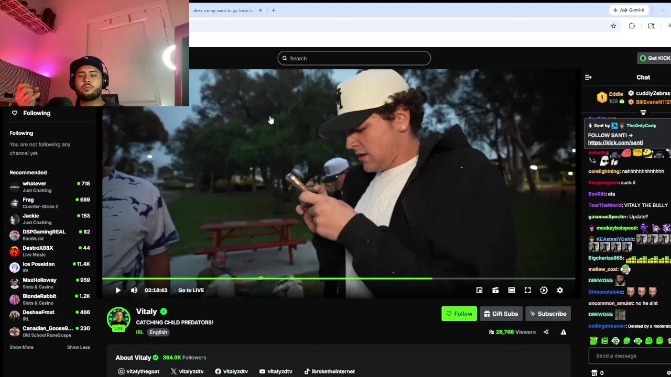Click top gifter Eddie
The image size is (671, 377).
pos(616,94)
